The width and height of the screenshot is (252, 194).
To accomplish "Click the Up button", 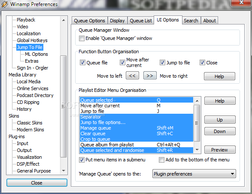I will [220, 120].
